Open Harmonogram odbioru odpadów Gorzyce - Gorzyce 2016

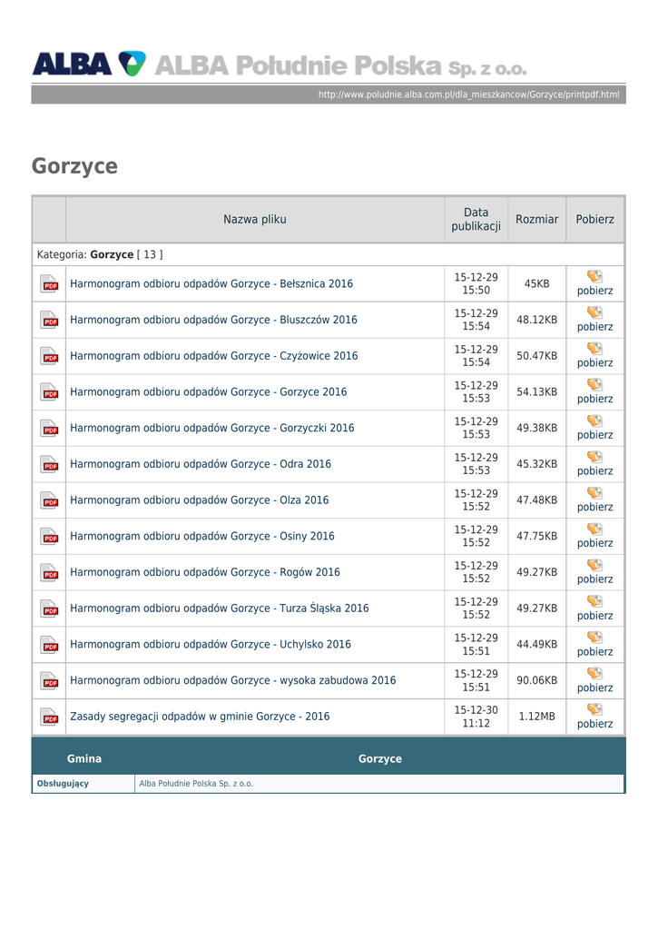coord(208,392)
